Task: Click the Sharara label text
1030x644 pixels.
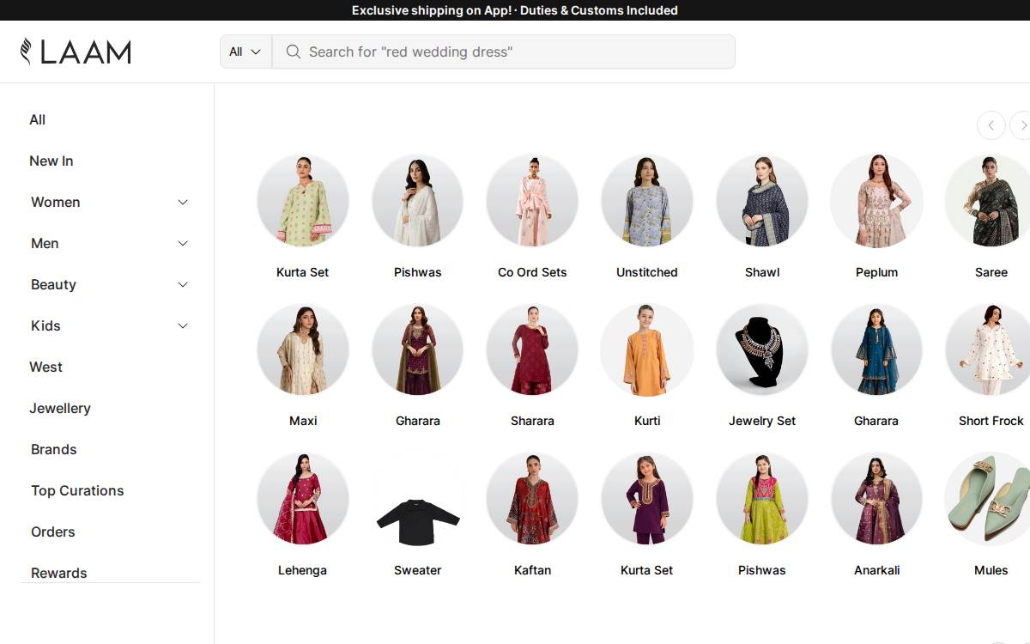Action: [x=532, y=421]
